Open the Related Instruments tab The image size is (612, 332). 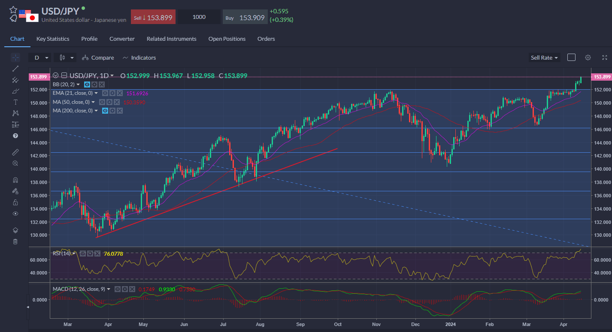tap(172, 39)
